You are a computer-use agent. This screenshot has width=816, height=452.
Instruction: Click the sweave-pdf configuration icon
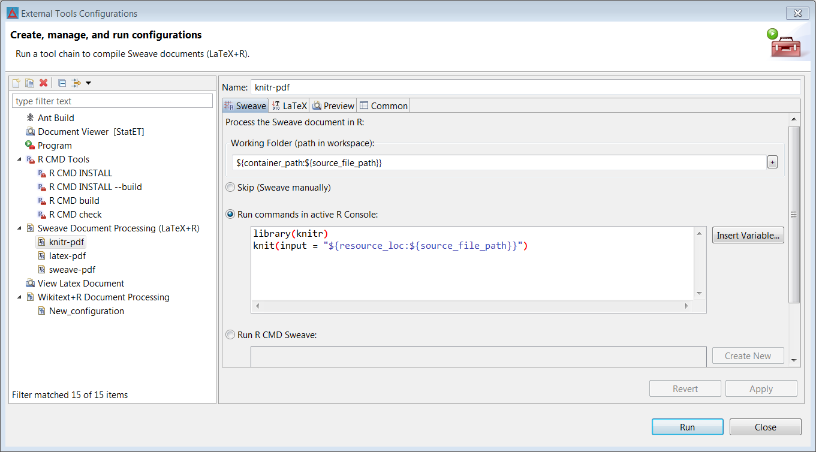tap(41, 270)
